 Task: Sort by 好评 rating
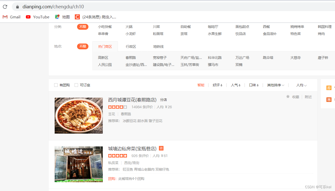coord(218,85)
